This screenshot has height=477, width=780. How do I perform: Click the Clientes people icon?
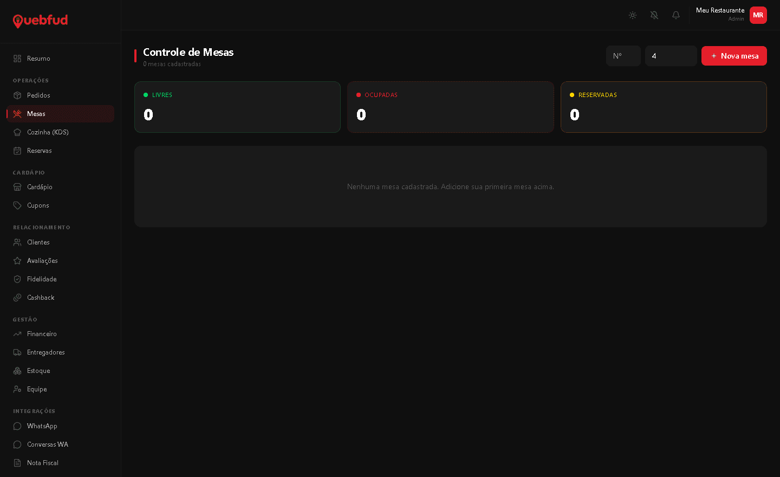pos(17,242)
